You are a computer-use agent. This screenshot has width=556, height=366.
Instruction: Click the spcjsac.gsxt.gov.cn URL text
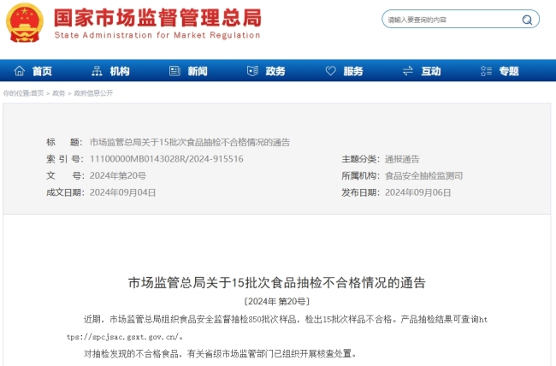[125, 337]
